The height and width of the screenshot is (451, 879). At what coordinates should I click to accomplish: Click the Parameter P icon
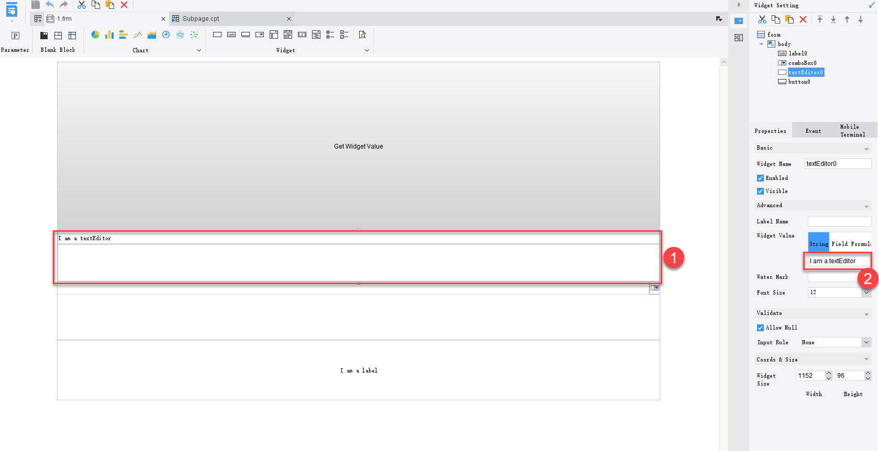click(x=15, y=36)
